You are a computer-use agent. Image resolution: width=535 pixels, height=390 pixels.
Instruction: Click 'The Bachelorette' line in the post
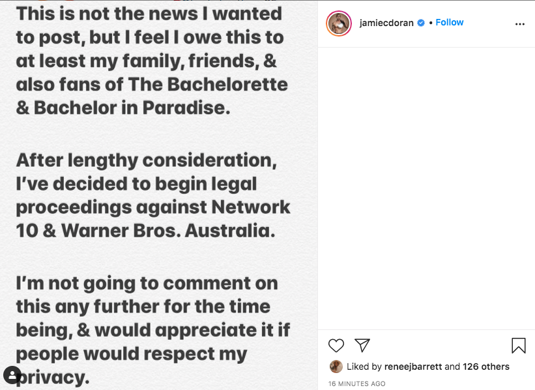tap(152, 85)
